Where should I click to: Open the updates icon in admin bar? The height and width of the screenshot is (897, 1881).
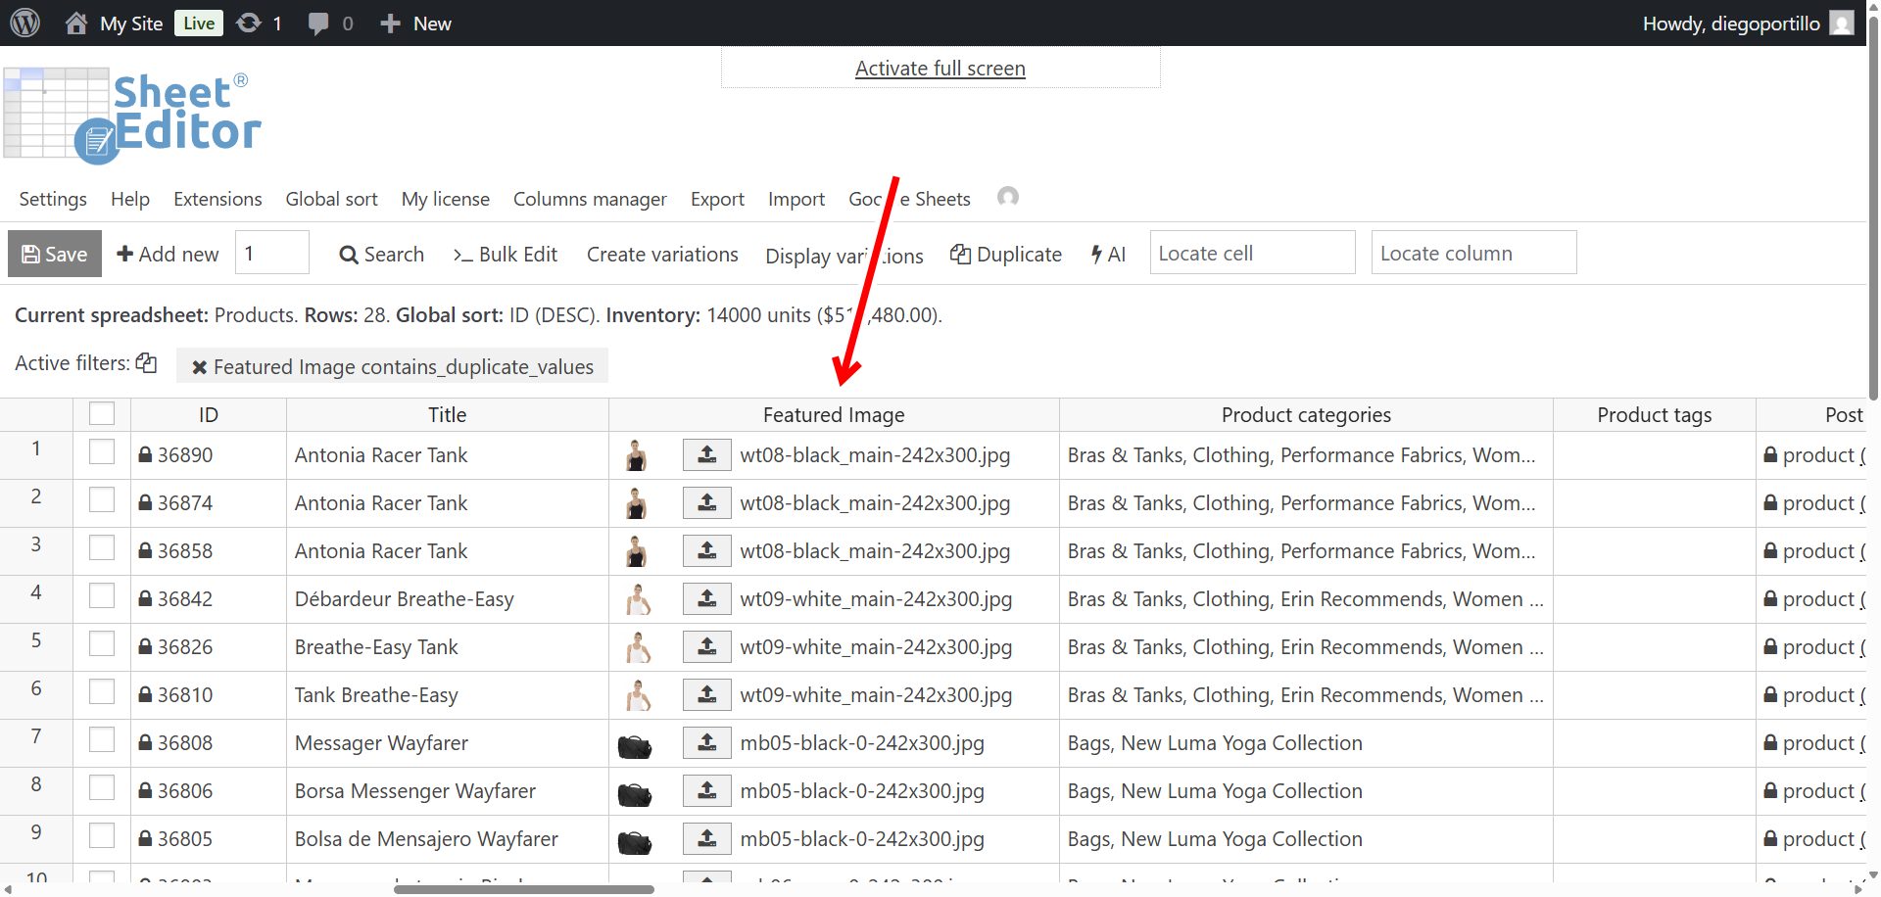250,23
